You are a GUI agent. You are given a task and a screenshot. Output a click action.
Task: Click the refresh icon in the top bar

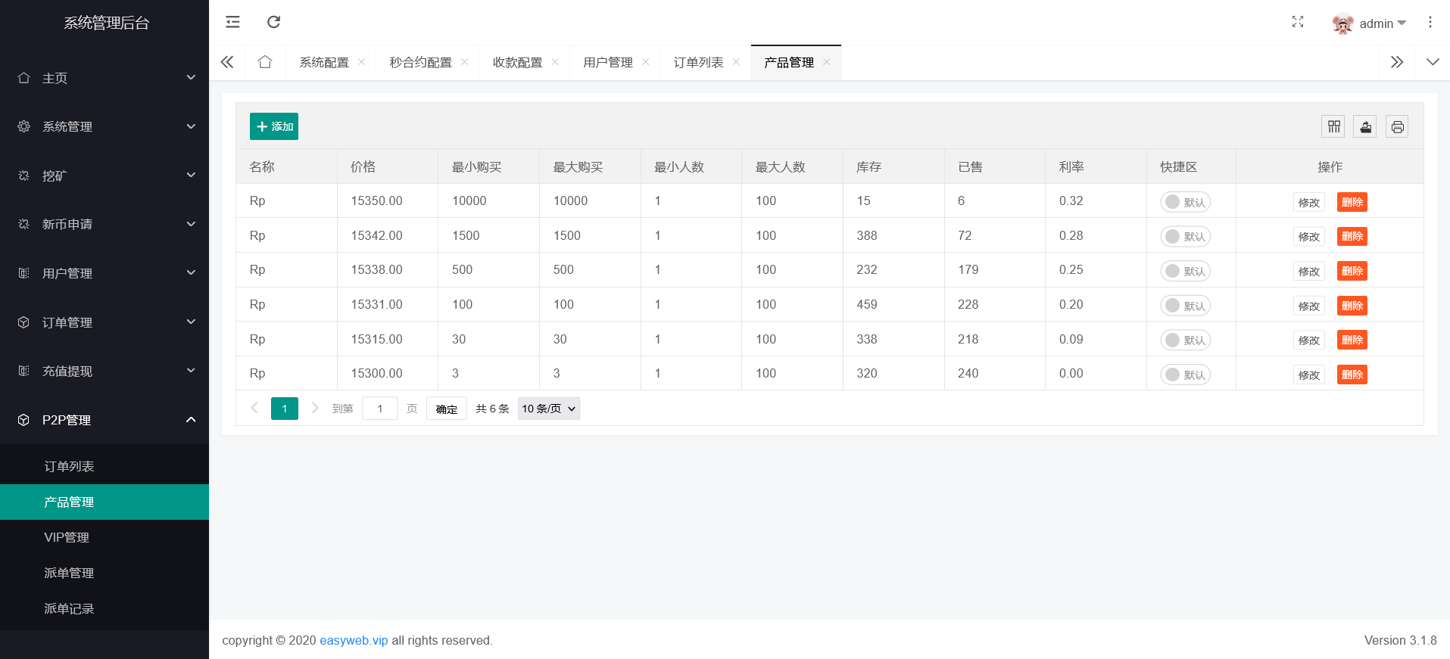(x=274, y=22)
